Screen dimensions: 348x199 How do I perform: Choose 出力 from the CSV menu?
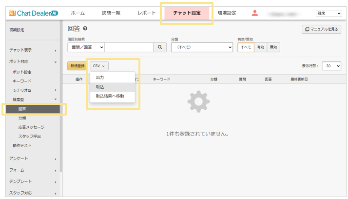[100, 78]
